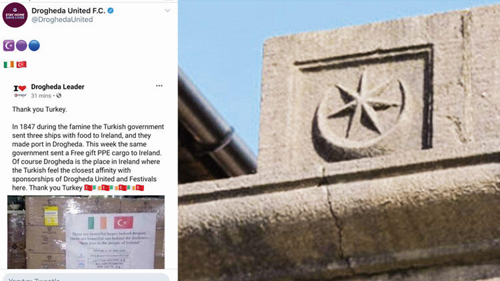
Task: Click the flag emojis ending the post text
Action: (x=114, y=188)
